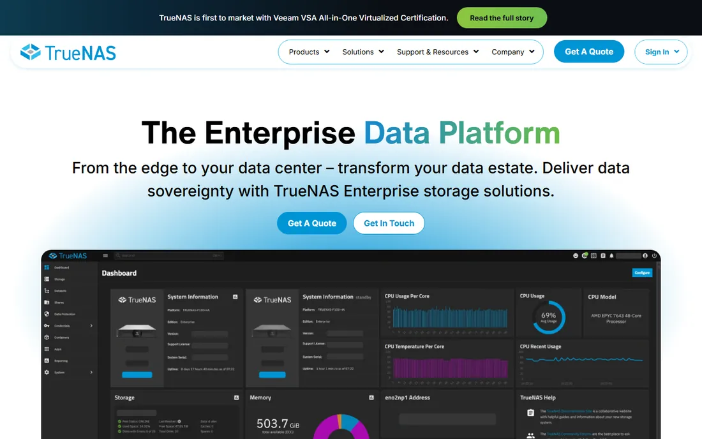
Task: Click the blue Configure button
Action: click(642, 272)
